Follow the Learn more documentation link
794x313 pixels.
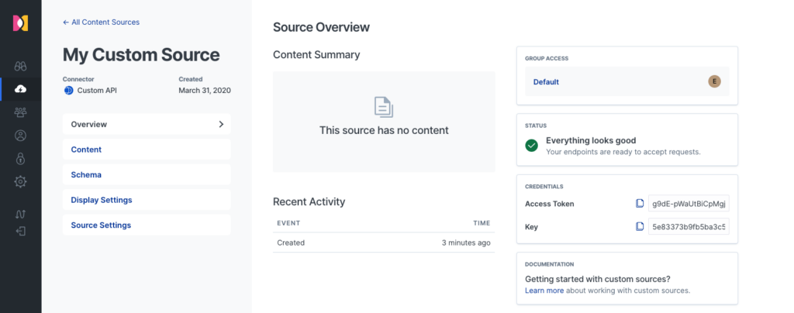click(x=544, y=291)
